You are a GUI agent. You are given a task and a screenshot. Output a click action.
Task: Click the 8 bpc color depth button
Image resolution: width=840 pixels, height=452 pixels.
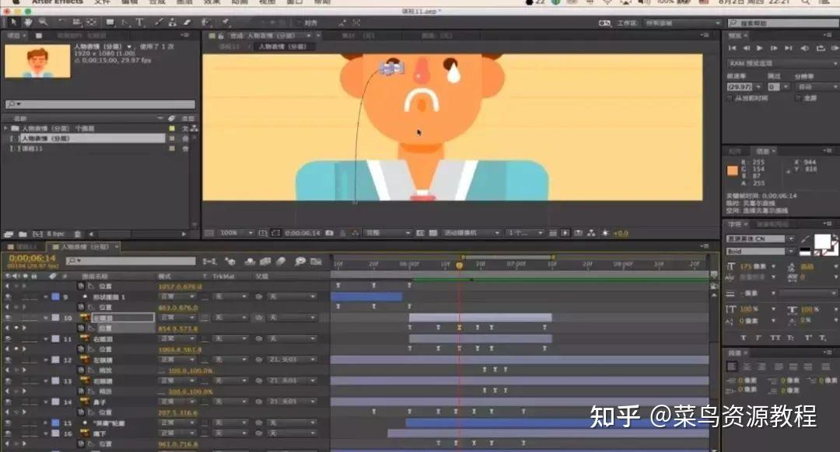coord(55,235)
